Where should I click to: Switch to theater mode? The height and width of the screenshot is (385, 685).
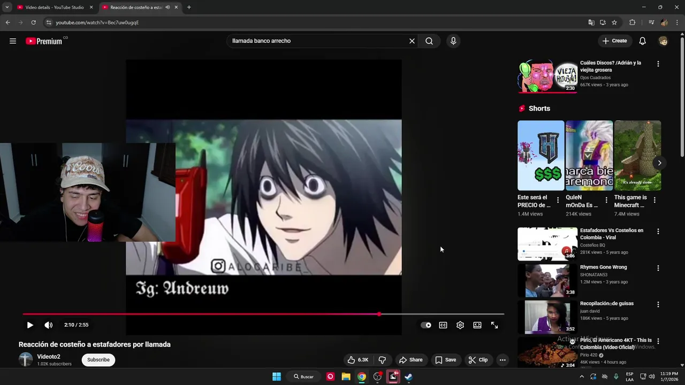[x=477, y=325]
